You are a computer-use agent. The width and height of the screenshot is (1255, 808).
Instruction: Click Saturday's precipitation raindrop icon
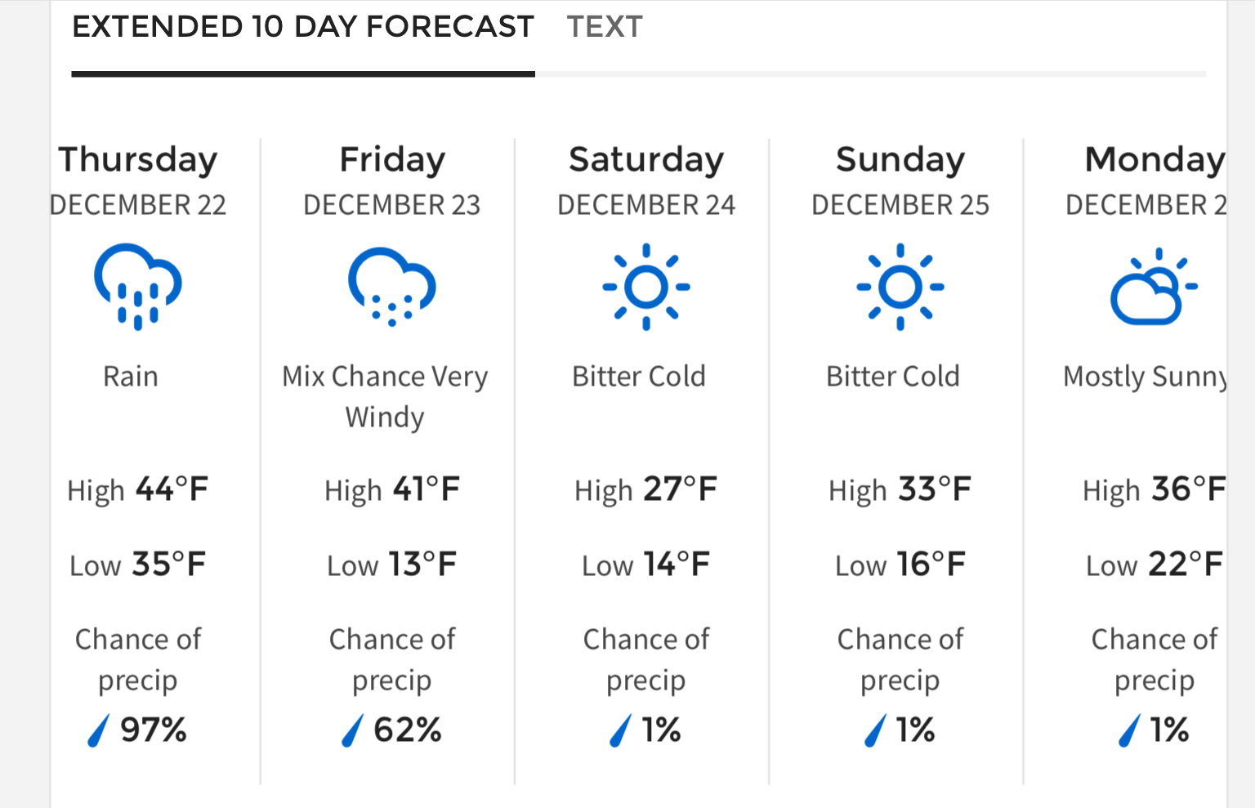[x=621, y=730]
